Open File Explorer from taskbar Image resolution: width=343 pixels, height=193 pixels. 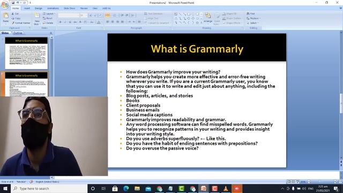(x=137, y=188)
